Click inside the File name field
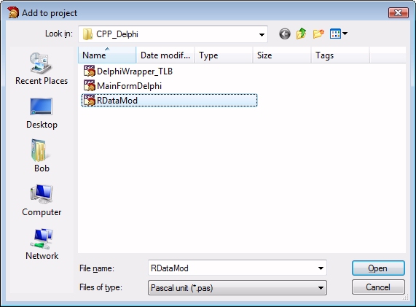 coord(232,268)
